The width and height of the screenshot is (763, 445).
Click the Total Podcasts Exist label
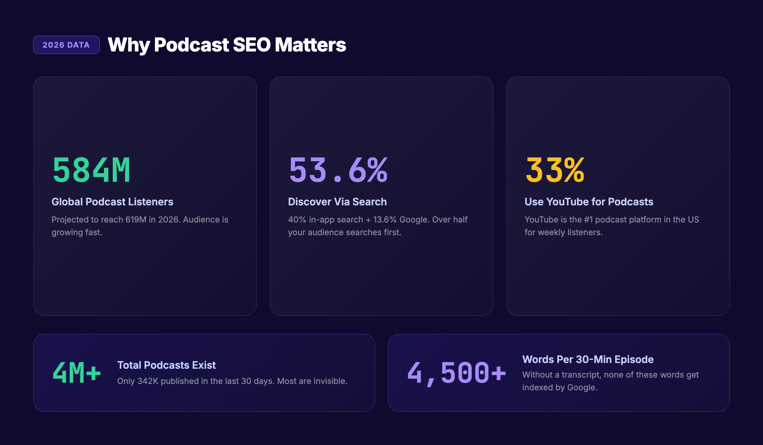click(x=167, y=365)
